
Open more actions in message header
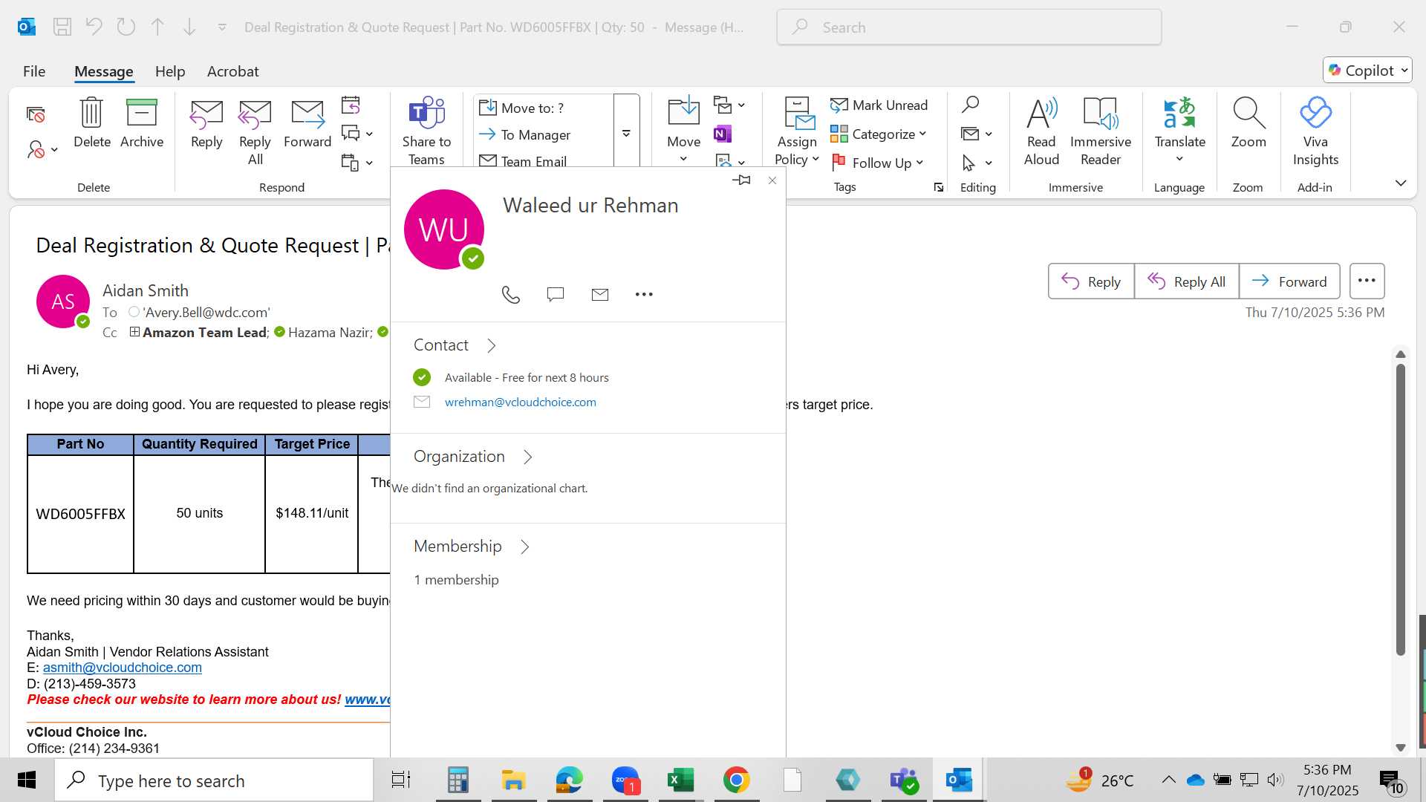(1367, 281)
